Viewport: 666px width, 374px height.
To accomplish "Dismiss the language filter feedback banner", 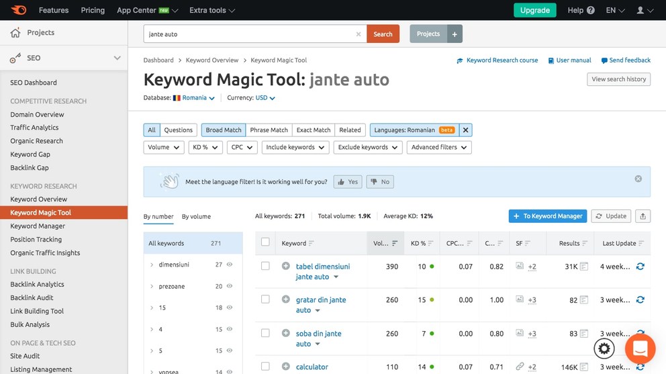I will point(638,179).
